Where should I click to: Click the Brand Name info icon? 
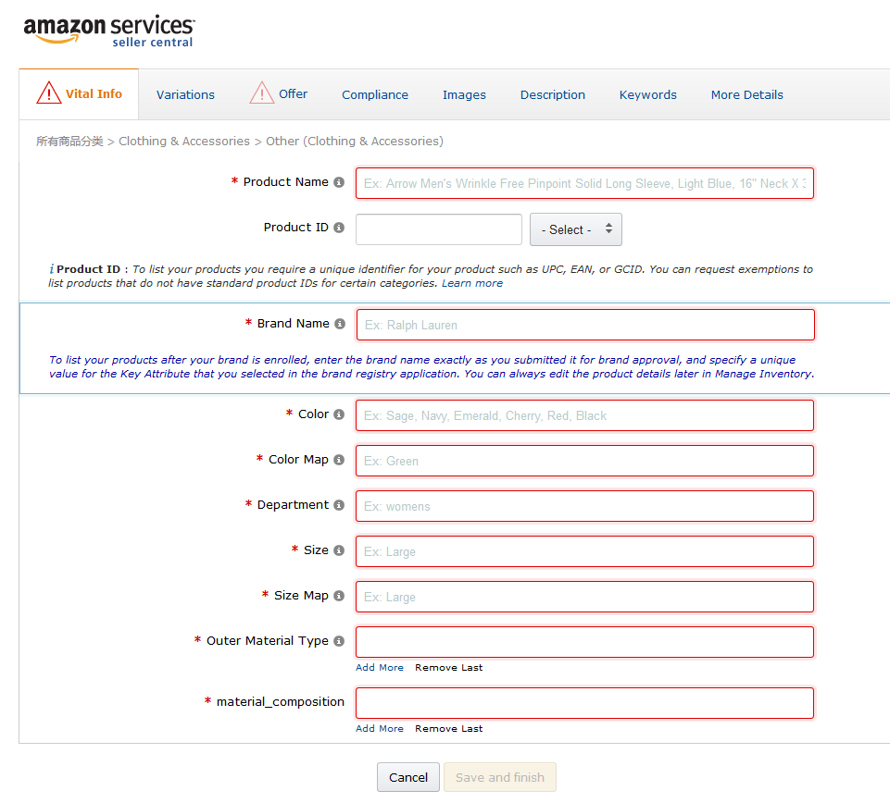pos(340,324)
